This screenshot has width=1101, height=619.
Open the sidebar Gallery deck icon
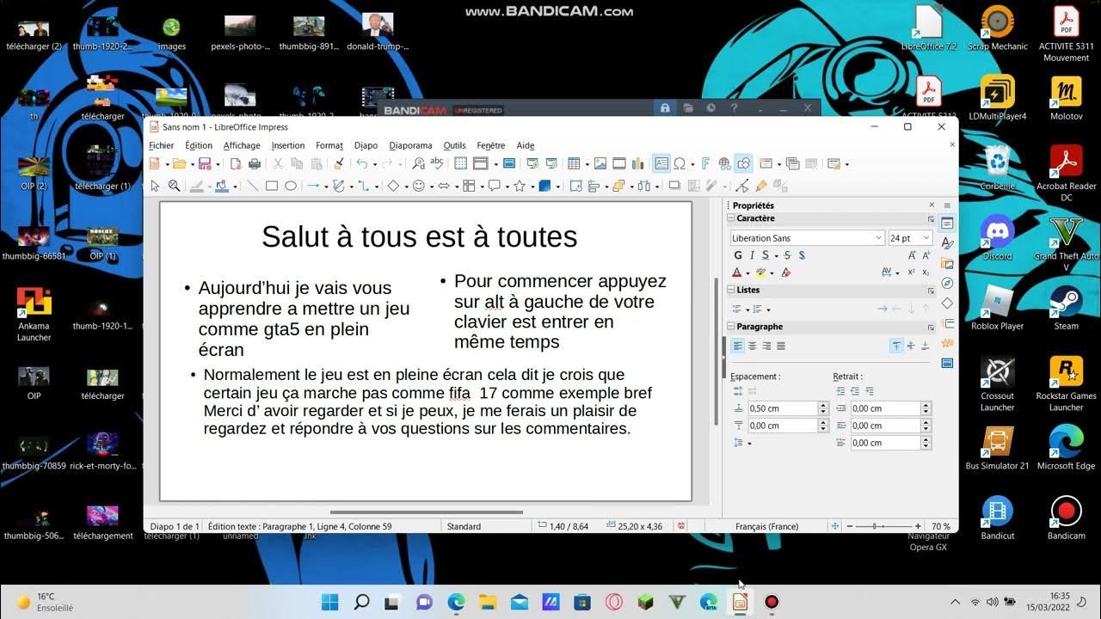pyautogui.click(x=947, y=263)
